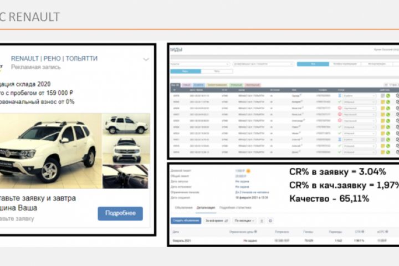Click the Создать объявление button
Viewport: 399px width, 266px height.
point(186,221)
